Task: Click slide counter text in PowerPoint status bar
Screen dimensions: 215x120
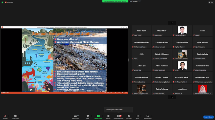Action: 5,93
